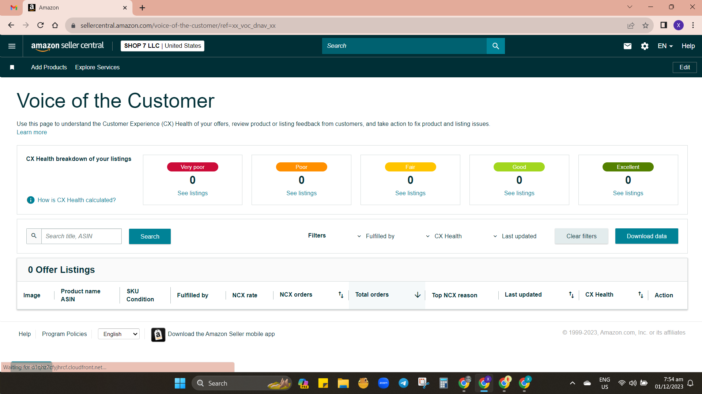The height and width of the screenshot is (394, 702).
Task: Sort by NCX orders arrows icon
Action: click(341, 295)
